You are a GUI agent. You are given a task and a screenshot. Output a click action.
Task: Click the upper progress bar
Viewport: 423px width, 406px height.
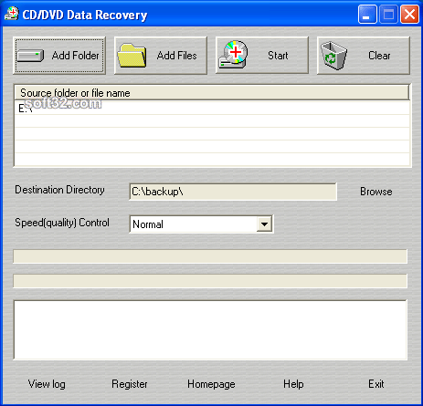pyautogui.click(x=210, y=256)
